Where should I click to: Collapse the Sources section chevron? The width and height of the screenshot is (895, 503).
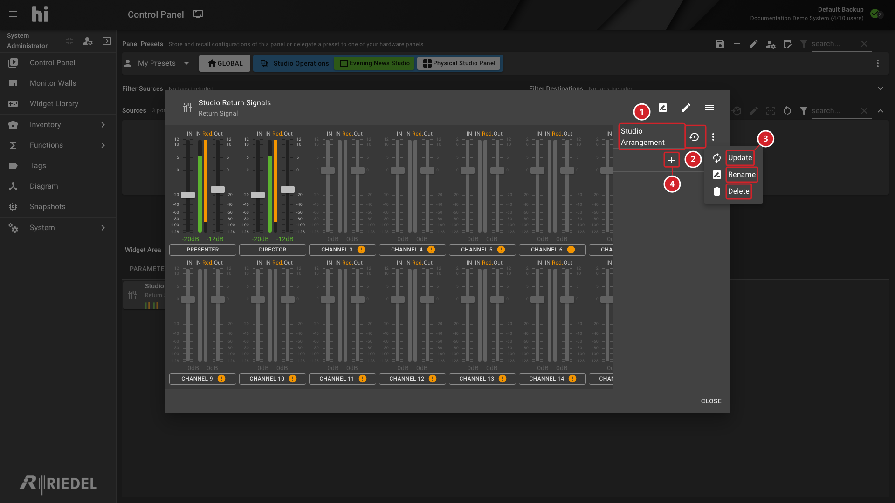(x=881, y=111)
